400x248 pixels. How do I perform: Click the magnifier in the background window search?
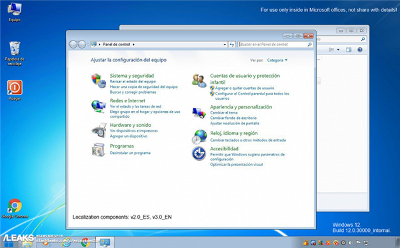pos(363,39)
